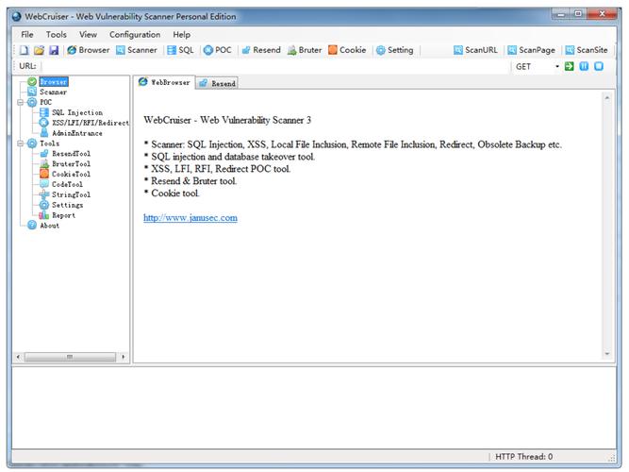The width and height of the screenshot is (629, 472).
Task: Click the ScanURL toolbar button
Action: 476,50
